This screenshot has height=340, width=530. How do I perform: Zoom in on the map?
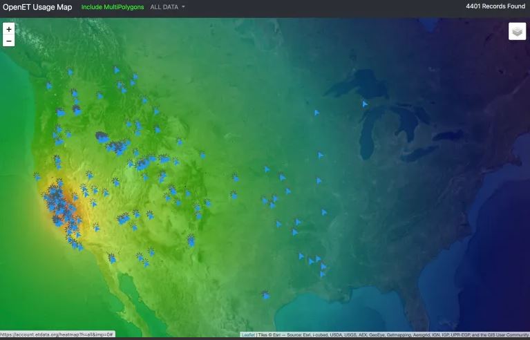9,29
